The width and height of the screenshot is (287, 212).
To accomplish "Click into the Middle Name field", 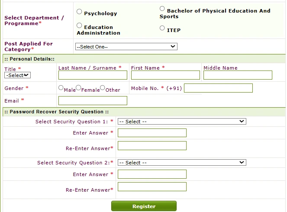I will (x=238, y=75).
